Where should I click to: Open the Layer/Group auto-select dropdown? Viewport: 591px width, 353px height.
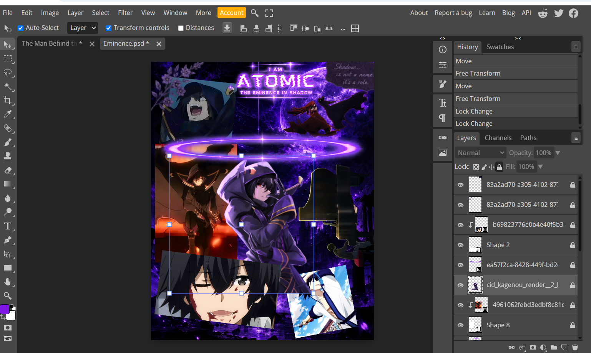coord(83,28)
